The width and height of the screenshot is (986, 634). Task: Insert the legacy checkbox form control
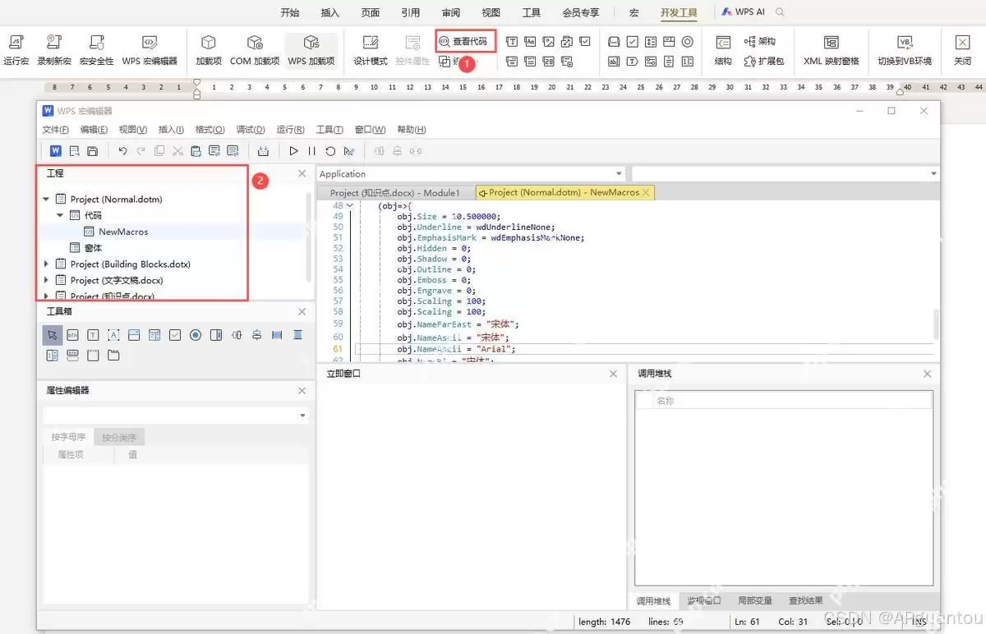(x=633, y=41)
